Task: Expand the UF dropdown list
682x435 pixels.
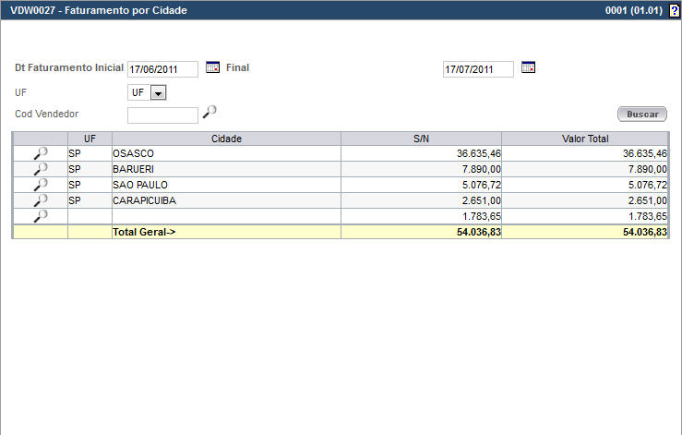Action: click(157, 92)
